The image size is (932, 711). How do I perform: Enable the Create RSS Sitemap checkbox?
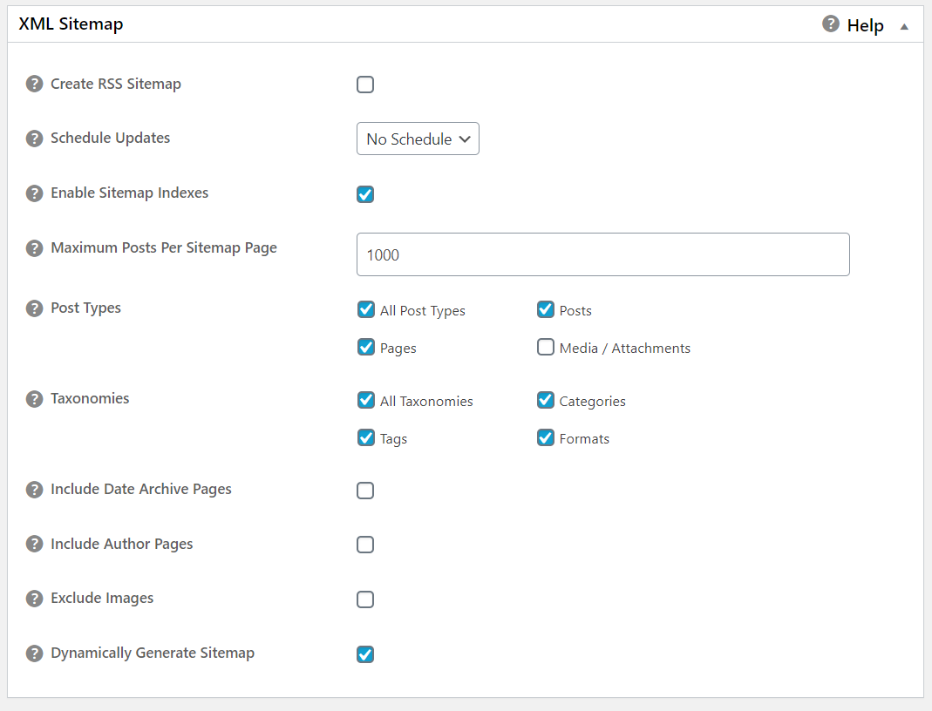pyautogui.click(x=365, y=85)
